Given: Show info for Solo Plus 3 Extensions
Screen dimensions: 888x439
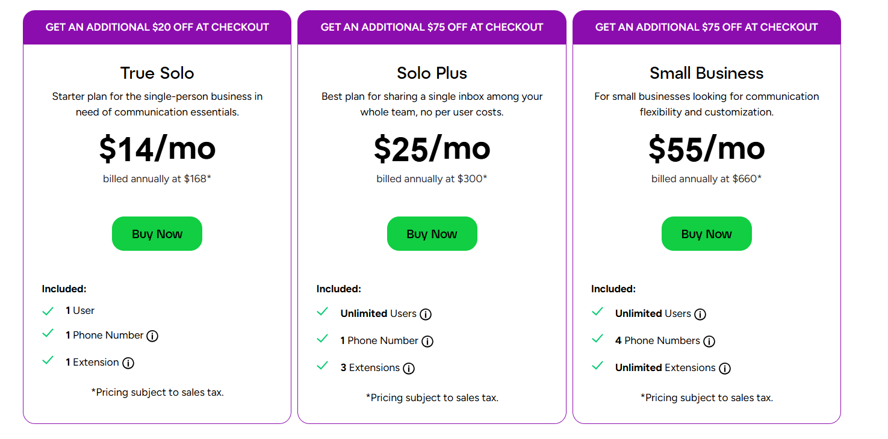Looking at the screenshot, I should click(409, 369).
